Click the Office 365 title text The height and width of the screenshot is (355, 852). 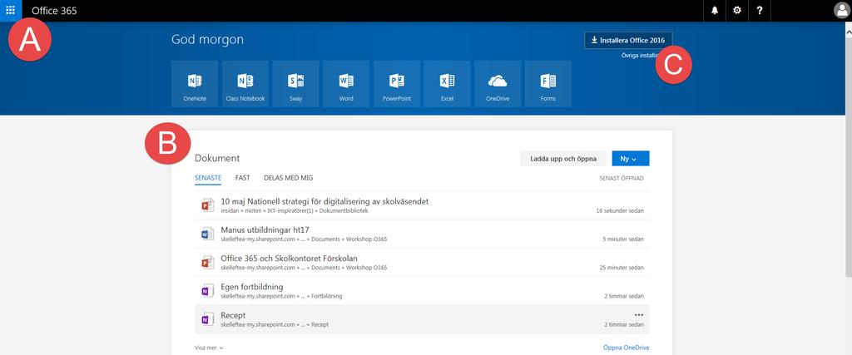coord(54,10)
